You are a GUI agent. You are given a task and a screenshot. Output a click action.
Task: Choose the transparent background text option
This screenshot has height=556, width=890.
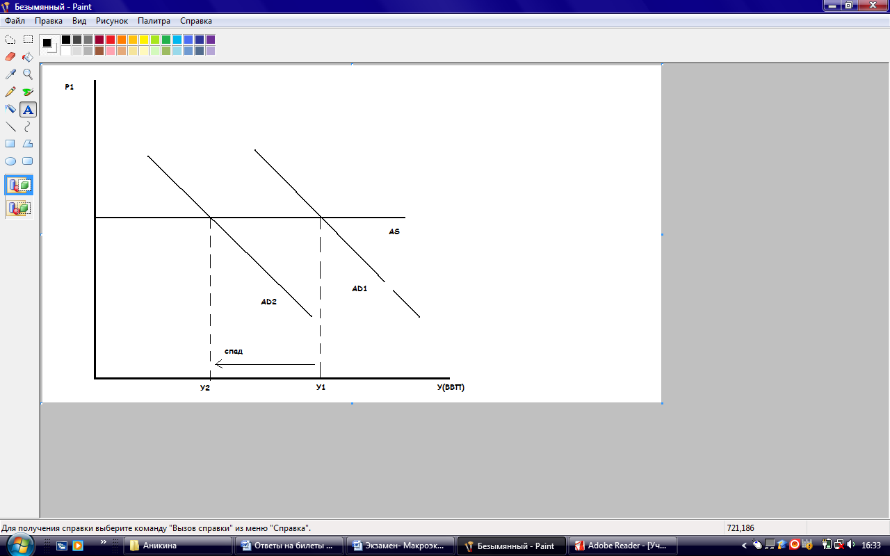pyautogui.click(x=19, y=208)
